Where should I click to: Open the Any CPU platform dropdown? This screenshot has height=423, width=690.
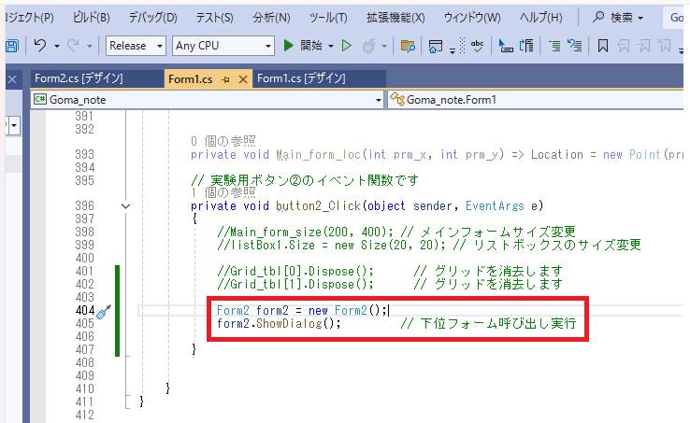(223, 46)
